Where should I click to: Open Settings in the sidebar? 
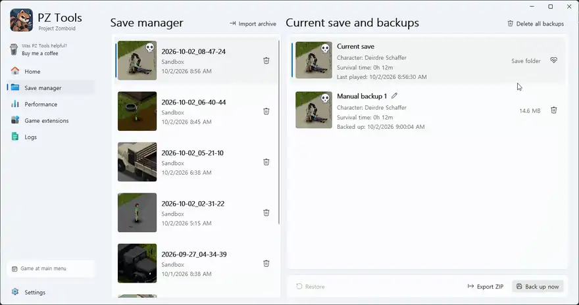tap(51, 292)
